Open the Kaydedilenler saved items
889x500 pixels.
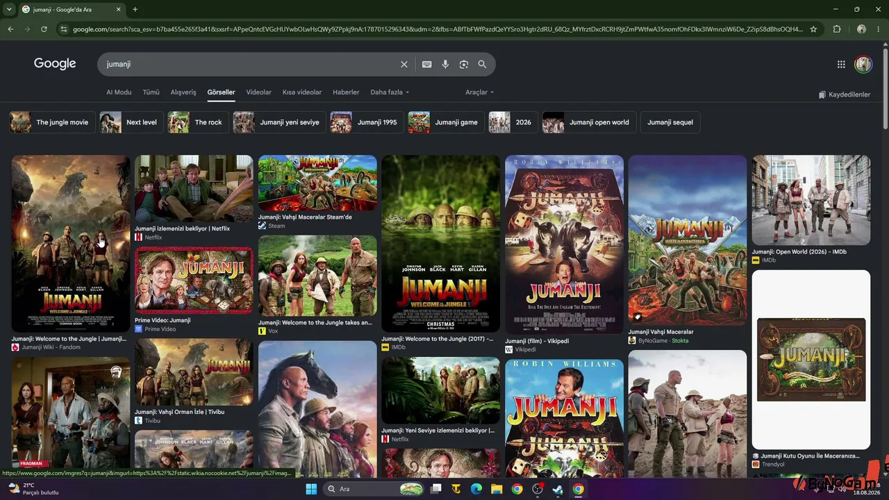click(x=845, y=94)
